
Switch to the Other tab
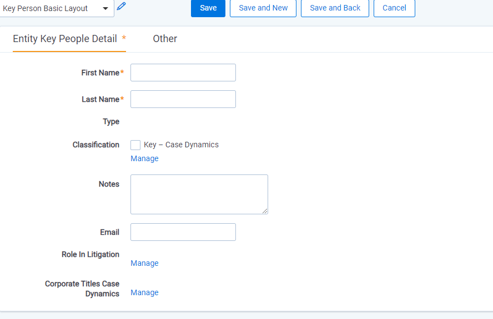click(x=165, y=39)
